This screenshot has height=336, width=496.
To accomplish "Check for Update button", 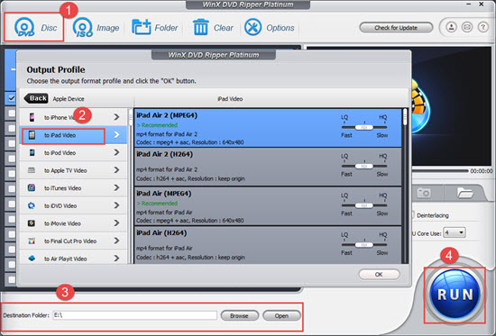I will pyautogui.click(x=396, y=28).
